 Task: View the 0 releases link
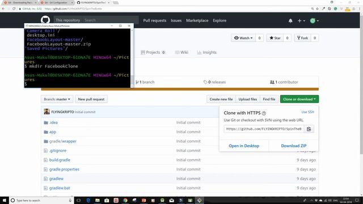point(214,82)
